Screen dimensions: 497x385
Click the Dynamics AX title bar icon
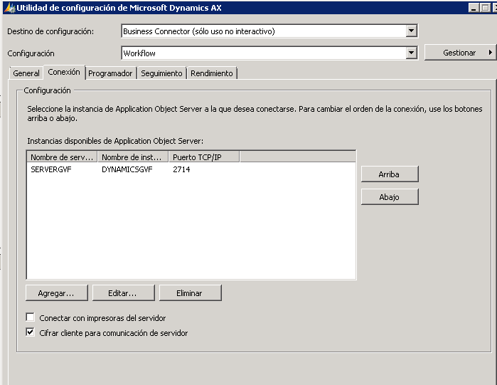(x=10, y=8)
